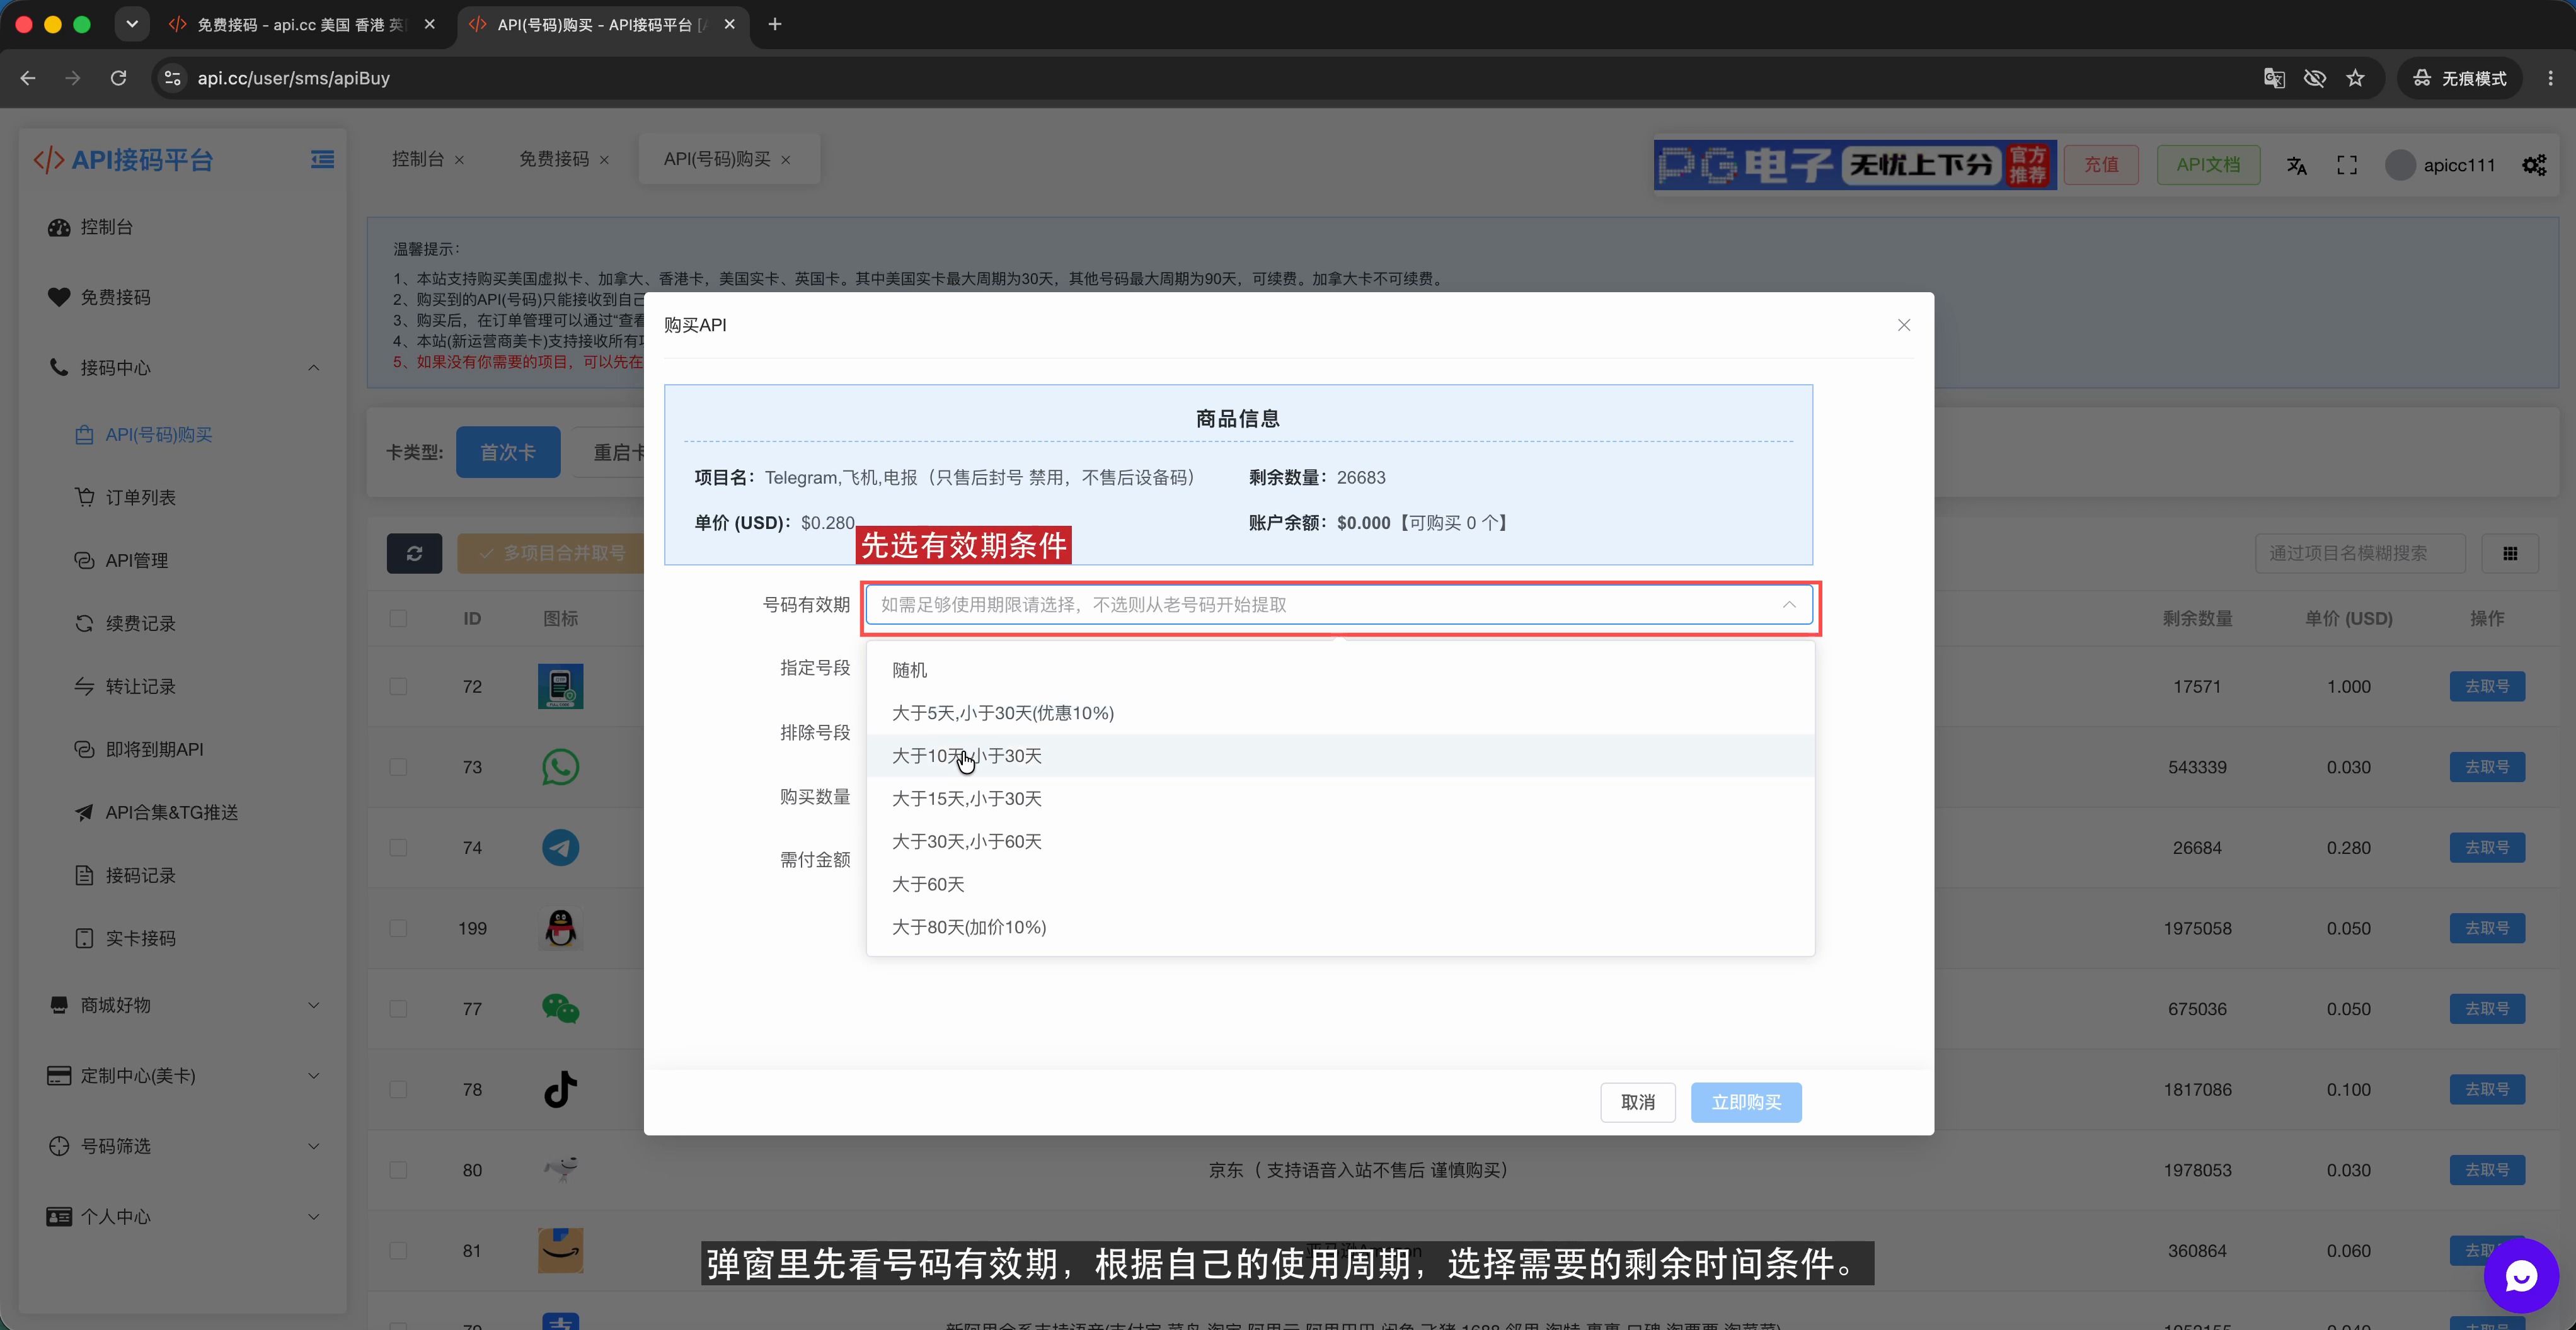Click the Telegram icon in row 74
The width and height of the screenshot is (2576, 1330).
point(560,848)
